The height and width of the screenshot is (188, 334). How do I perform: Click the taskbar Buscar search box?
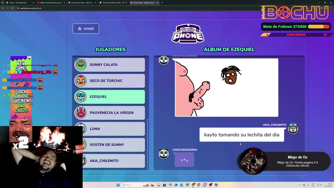click(136, 185)
